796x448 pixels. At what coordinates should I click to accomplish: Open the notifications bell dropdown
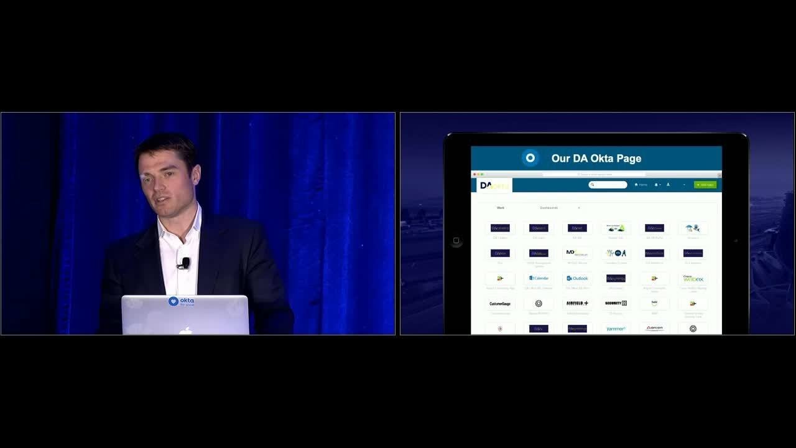tap(657, 185)
